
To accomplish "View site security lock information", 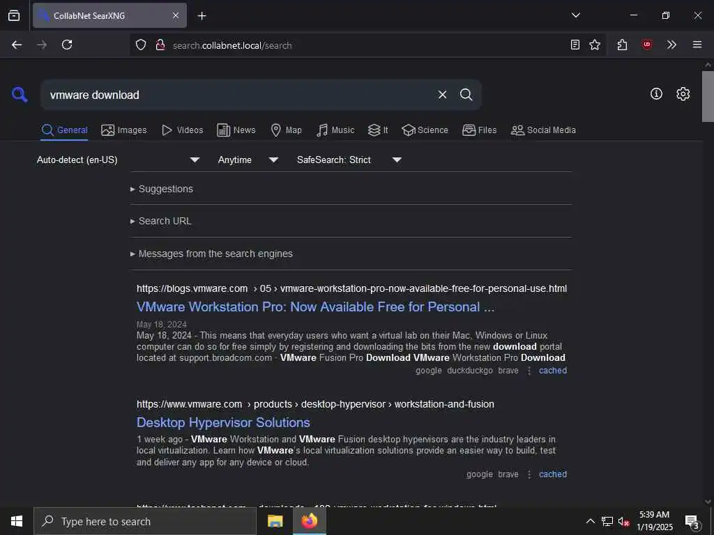I will 160,45.
